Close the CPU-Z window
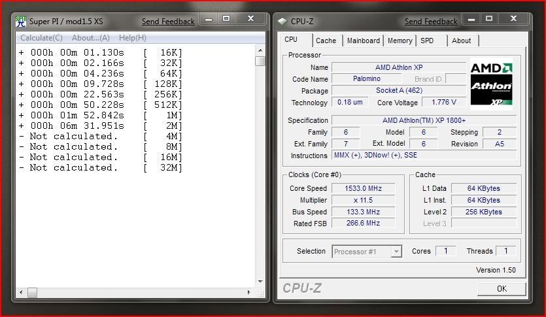The height and width of the screenshot is (317, 546). [513, 19]
